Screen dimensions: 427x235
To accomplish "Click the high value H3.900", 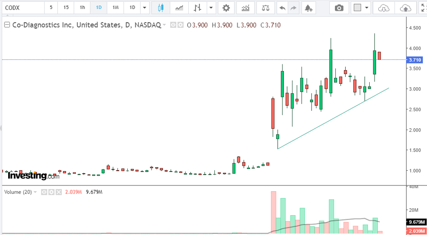I will tap(222, 25).
